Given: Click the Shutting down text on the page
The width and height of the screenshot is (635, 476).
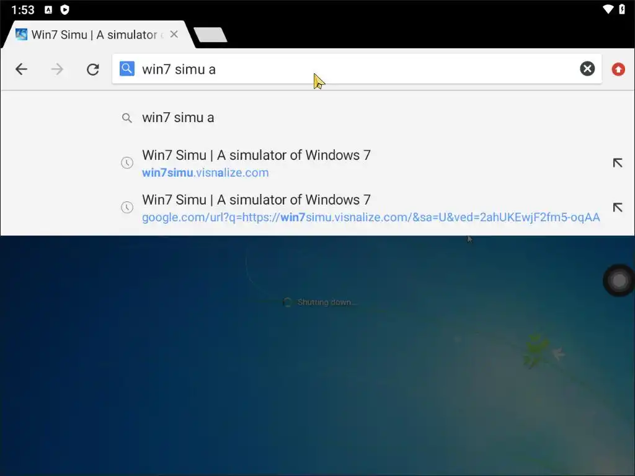Looking at the screenshot, I should tap(327, 302).
